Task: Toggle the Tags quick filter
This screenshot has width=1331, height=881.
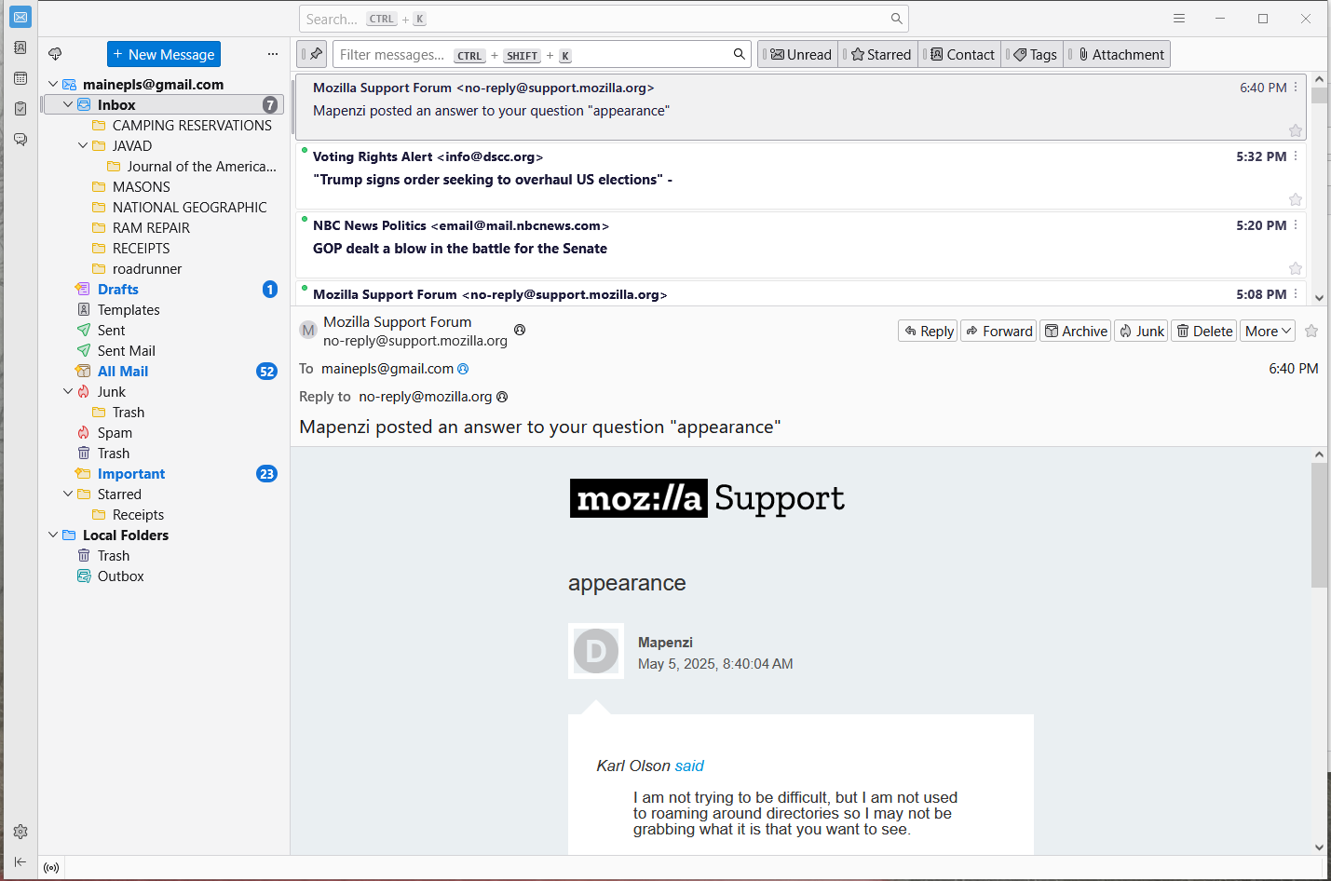Action: point(1033,54)
